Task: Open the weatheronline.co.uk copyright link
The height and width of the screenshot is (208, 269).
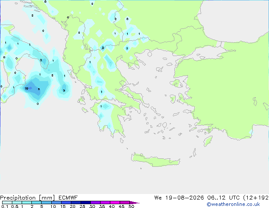Action: 233,204
